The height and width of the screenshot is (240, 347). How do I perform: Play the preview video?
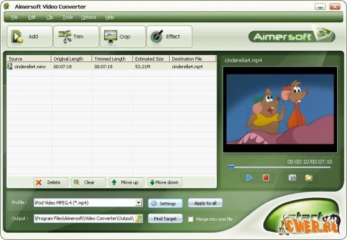click(x=249, y=177)
